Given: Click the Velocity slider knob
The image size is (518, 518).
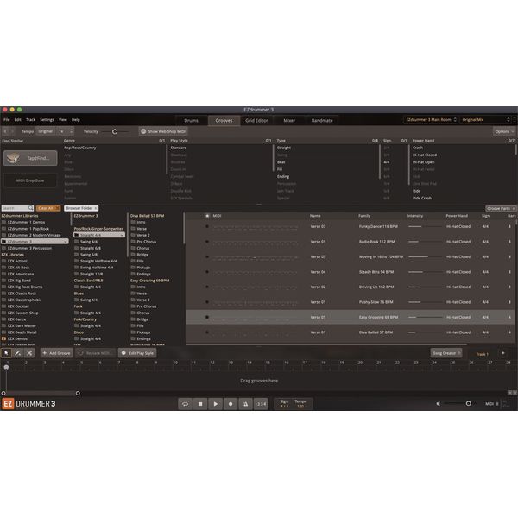Looking at the screenshot, I should (115, 131).
